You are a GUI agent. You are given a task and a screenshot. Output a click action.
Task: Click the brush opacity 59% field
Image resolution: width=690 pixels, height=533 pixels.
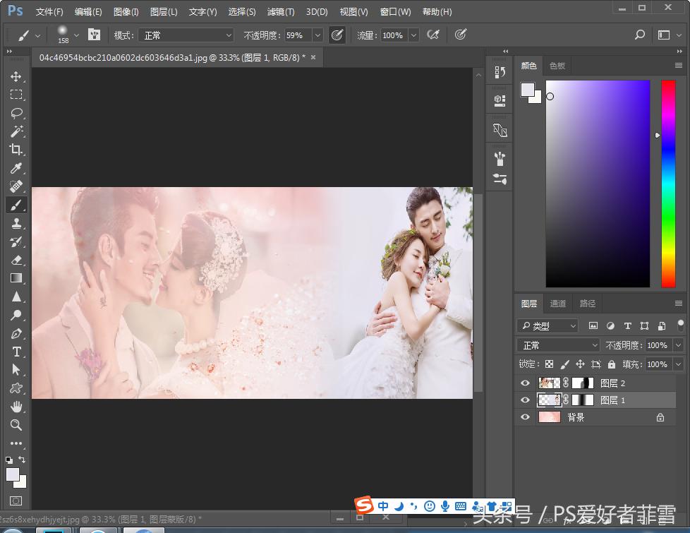296,35
